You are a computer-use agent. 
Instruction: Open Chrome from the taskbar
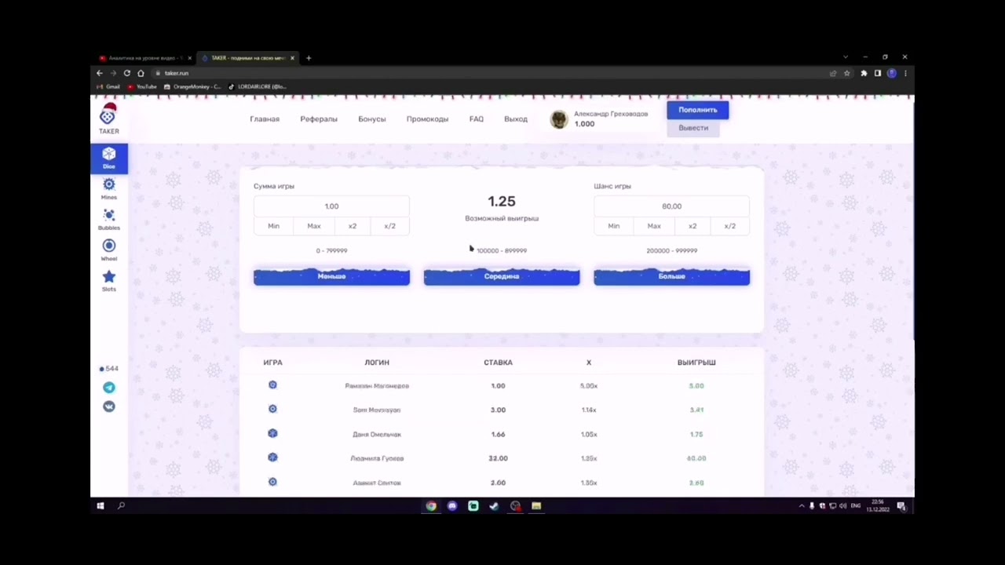pos(431,506)
